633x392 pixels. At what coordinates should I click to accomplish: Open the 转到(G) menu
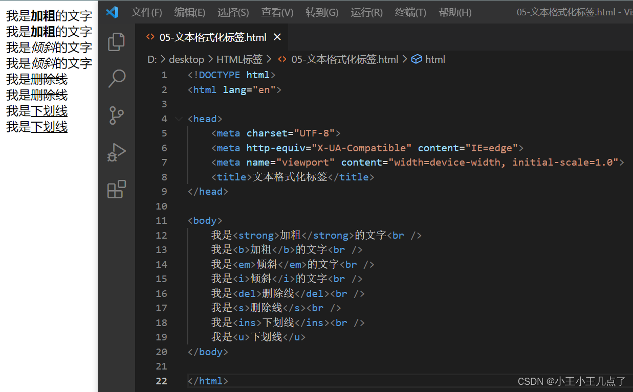[322, 12]
